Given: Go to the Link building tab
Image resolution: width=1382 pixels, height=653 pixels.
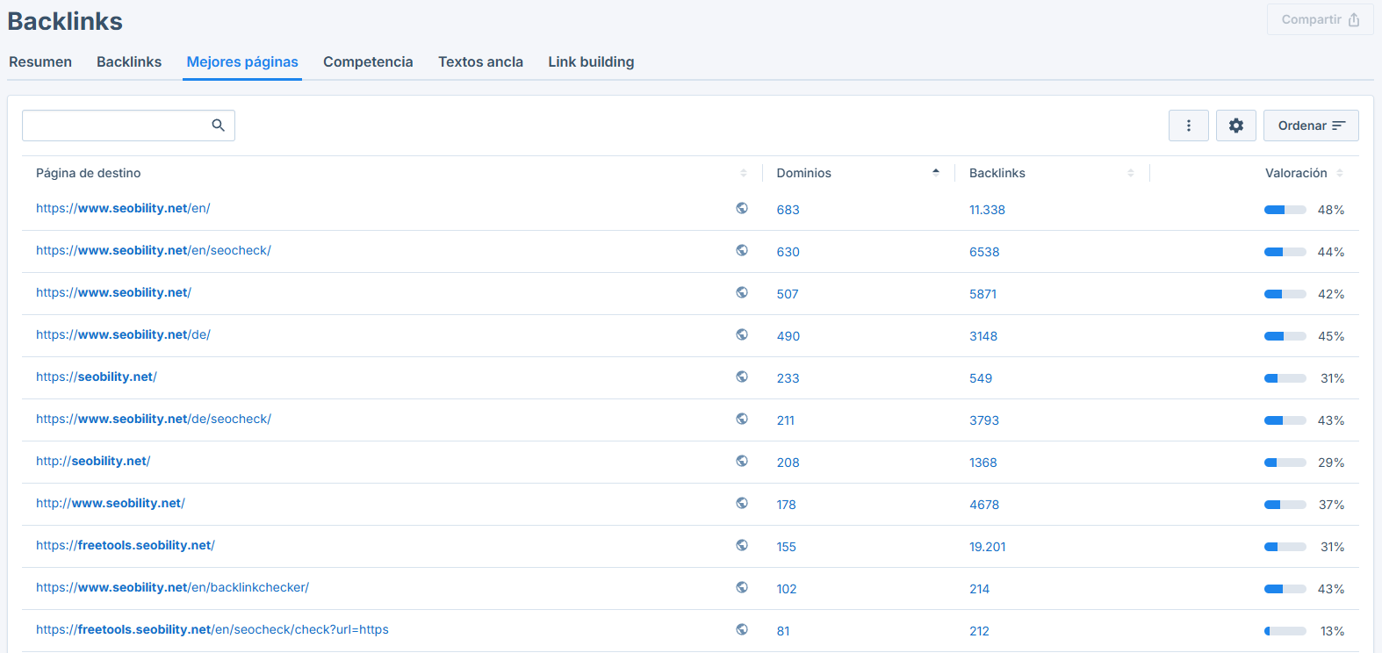Looking at the screenshot, I should tap(591, 61).
